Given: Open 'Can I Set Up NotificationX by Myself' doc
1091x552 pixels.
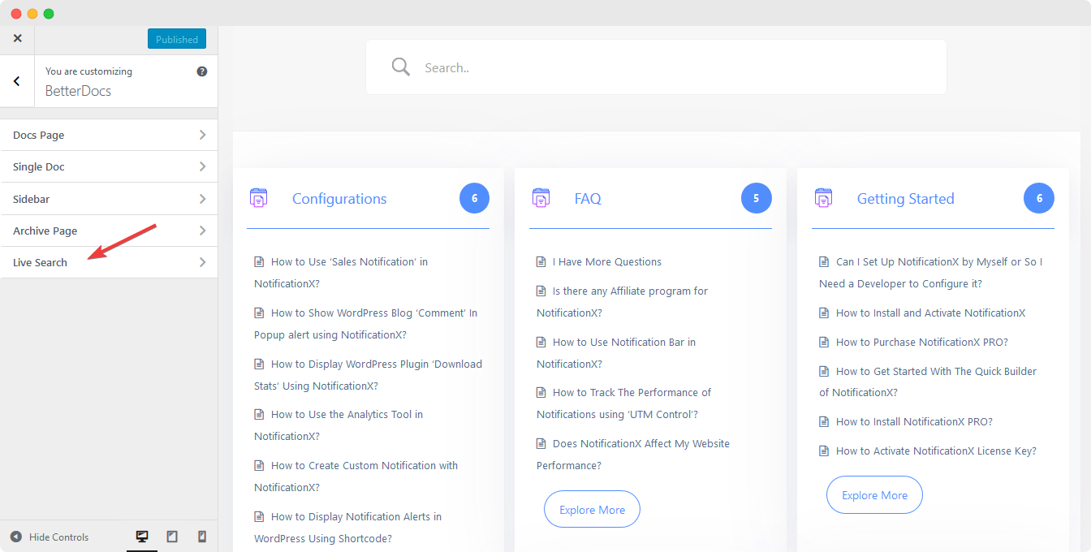Looking at the screenshot, I should (931, 273).
